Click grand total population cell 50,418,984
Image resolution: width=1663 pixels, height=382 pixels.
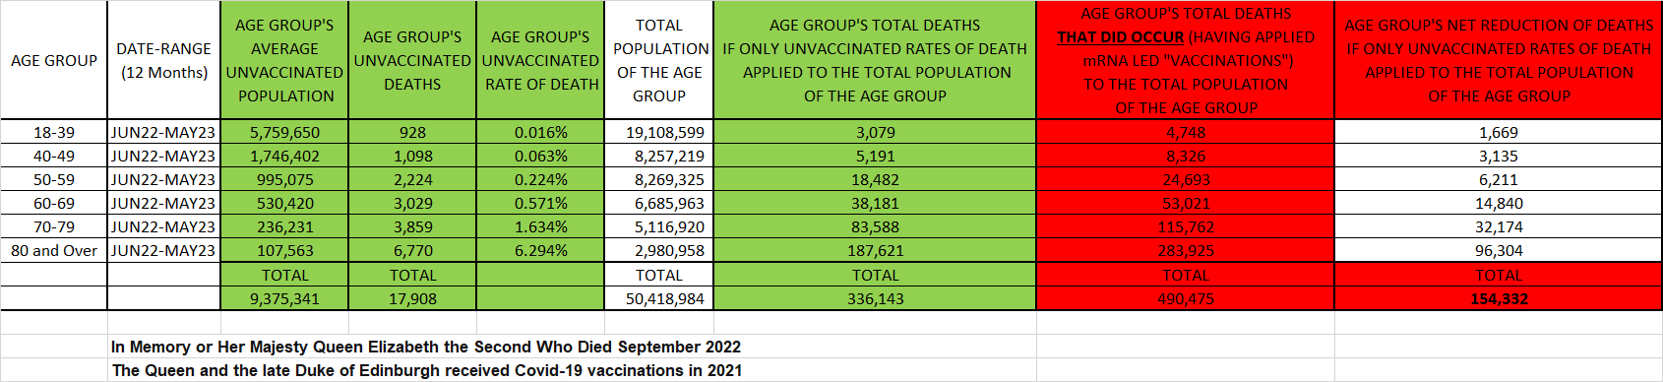point(658,298)
